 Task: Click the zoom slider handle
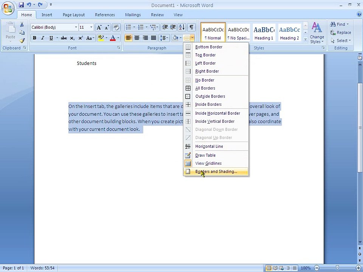337,268
